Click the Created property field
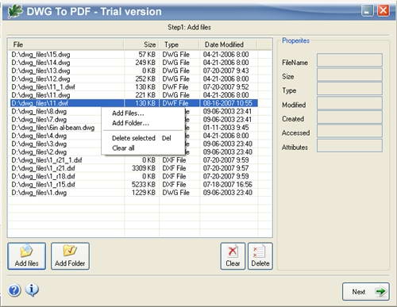 click(349, 117)
